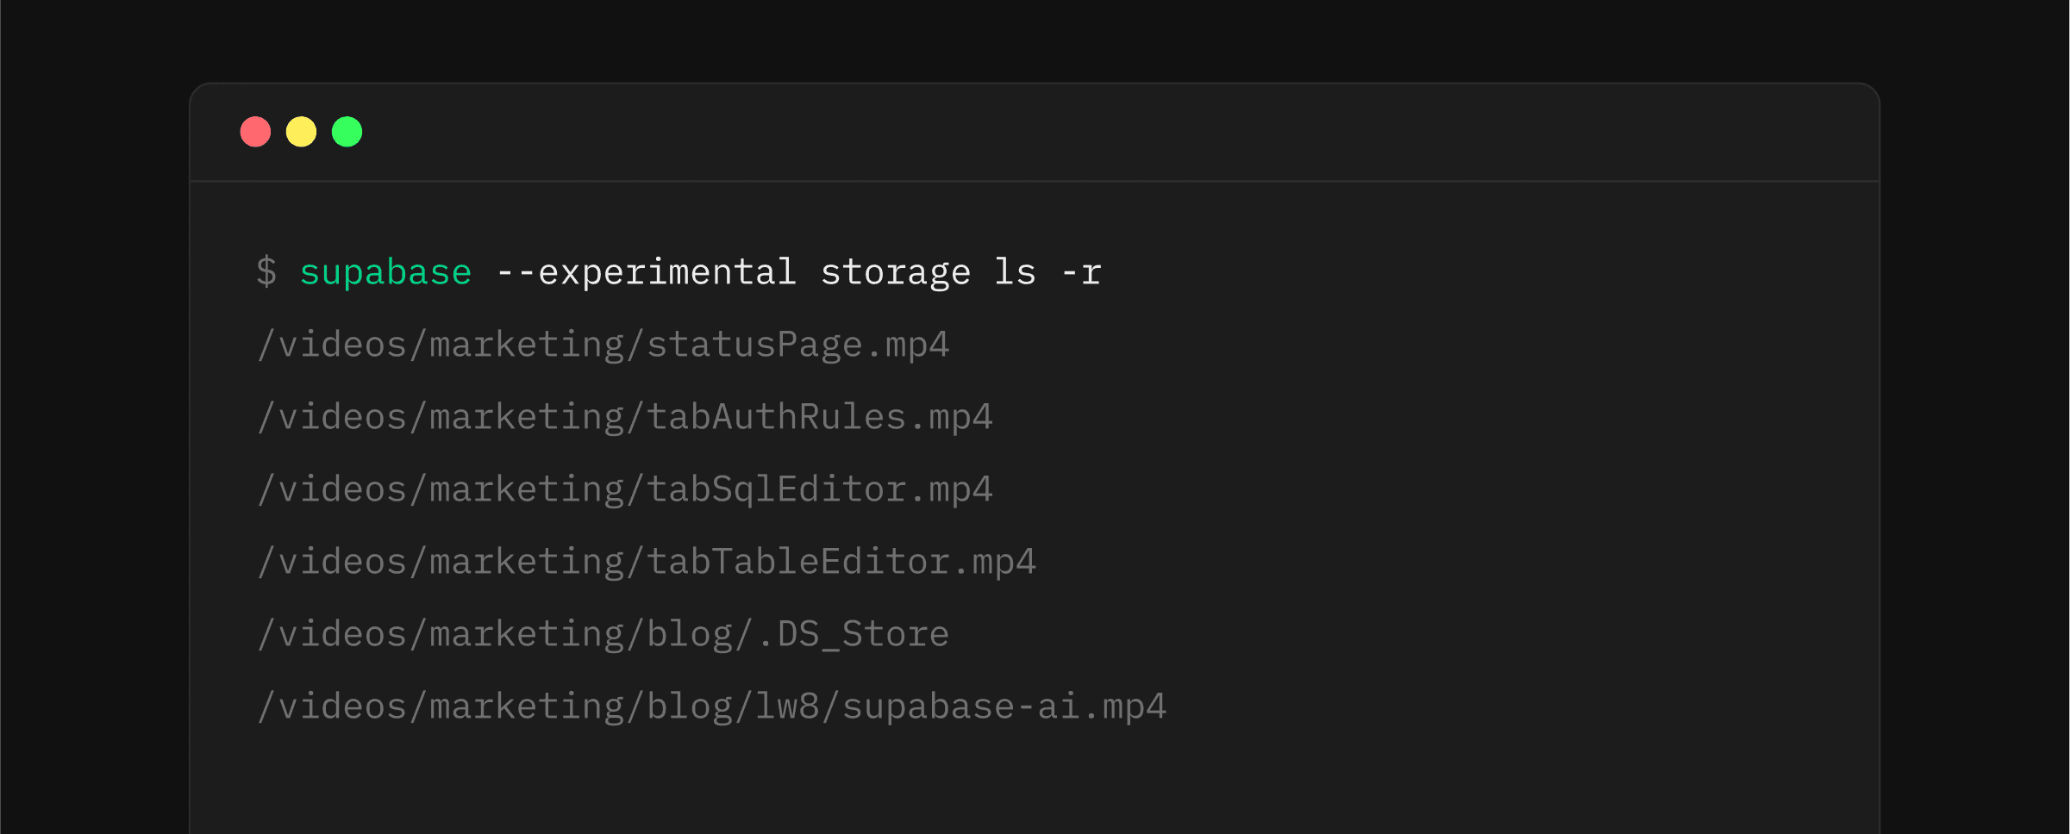2070x834 pixels.
Task: Click the supabase-ai.mp4 output line
Action: [x=712, y=707]
